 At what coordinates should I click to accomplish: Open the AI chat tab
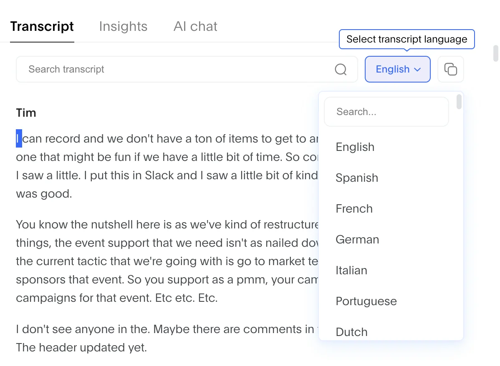(195, 26)
